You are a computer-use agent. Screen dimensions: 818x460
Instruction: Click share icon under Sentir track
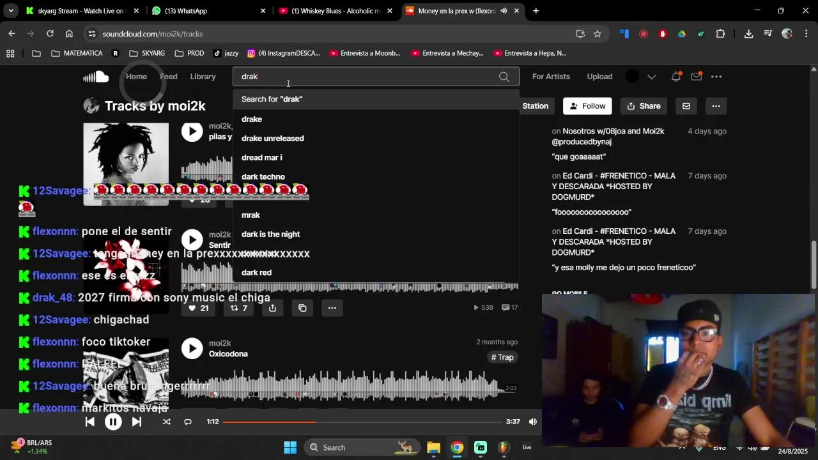point(272,308)
